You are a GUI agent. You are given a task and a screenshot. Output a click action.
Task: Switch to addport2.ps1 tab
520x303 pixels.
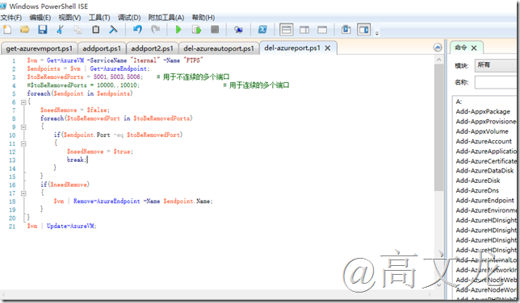(x=153, y=48)
